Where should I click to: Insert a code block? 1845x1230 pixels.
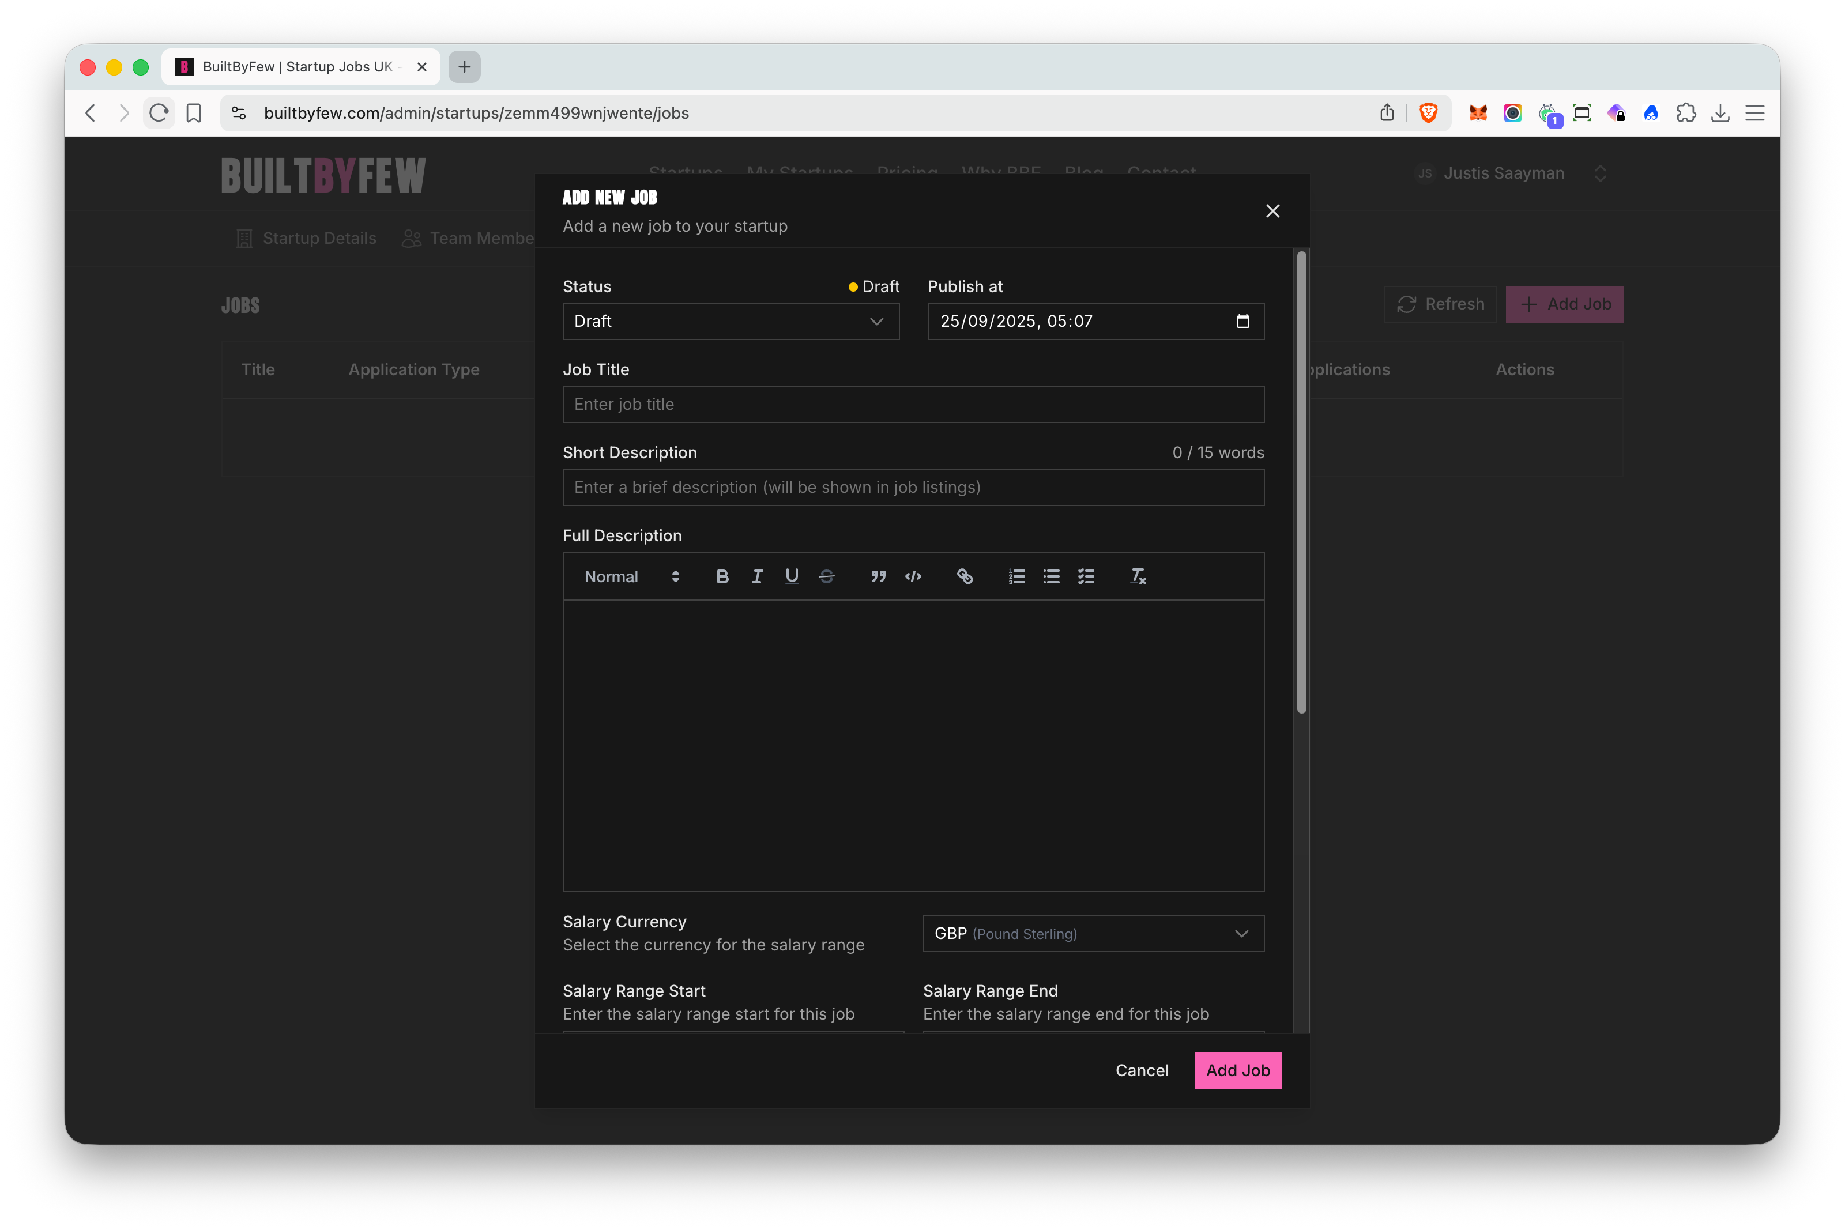(913, 576)
